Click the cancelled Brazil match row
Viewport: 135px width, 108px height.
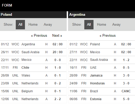click(102, 91)
